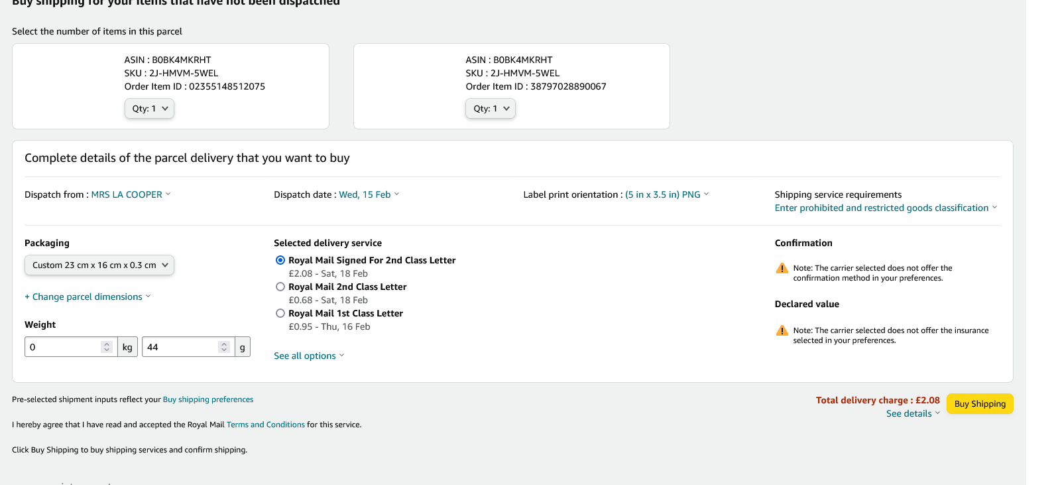The image size is (1058, 485).
Task: Expand label print orientation PNG options
Action: [666, 194]
